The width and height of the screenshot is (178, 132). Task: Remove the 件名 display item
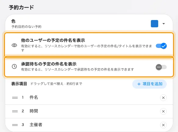pyautogui.click(x=163, y=98)
